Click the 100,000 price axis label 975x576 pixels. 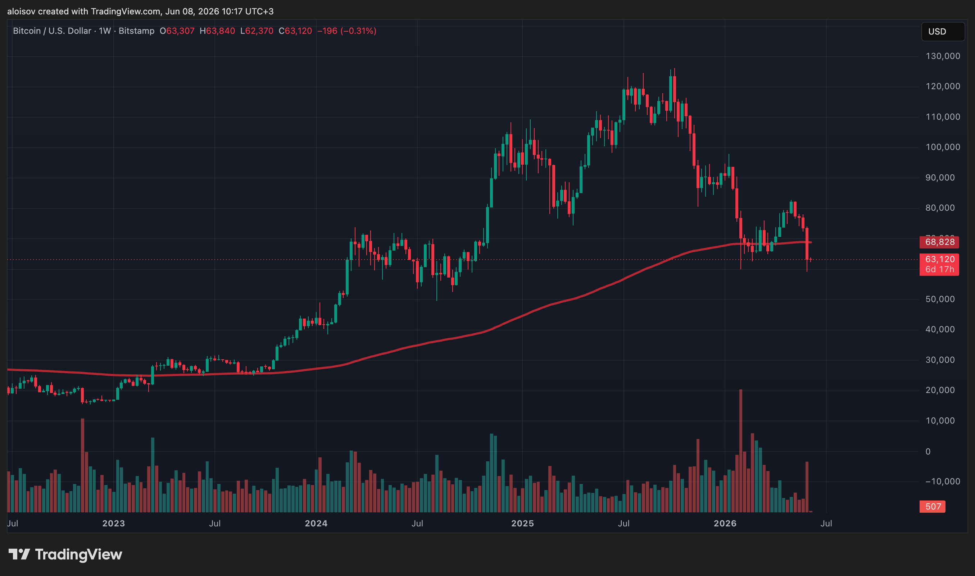943,147
